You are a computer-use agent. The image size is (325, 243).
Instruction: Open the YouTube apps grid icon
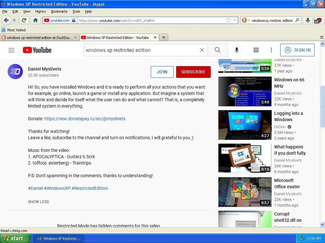[x=256, y=50]
